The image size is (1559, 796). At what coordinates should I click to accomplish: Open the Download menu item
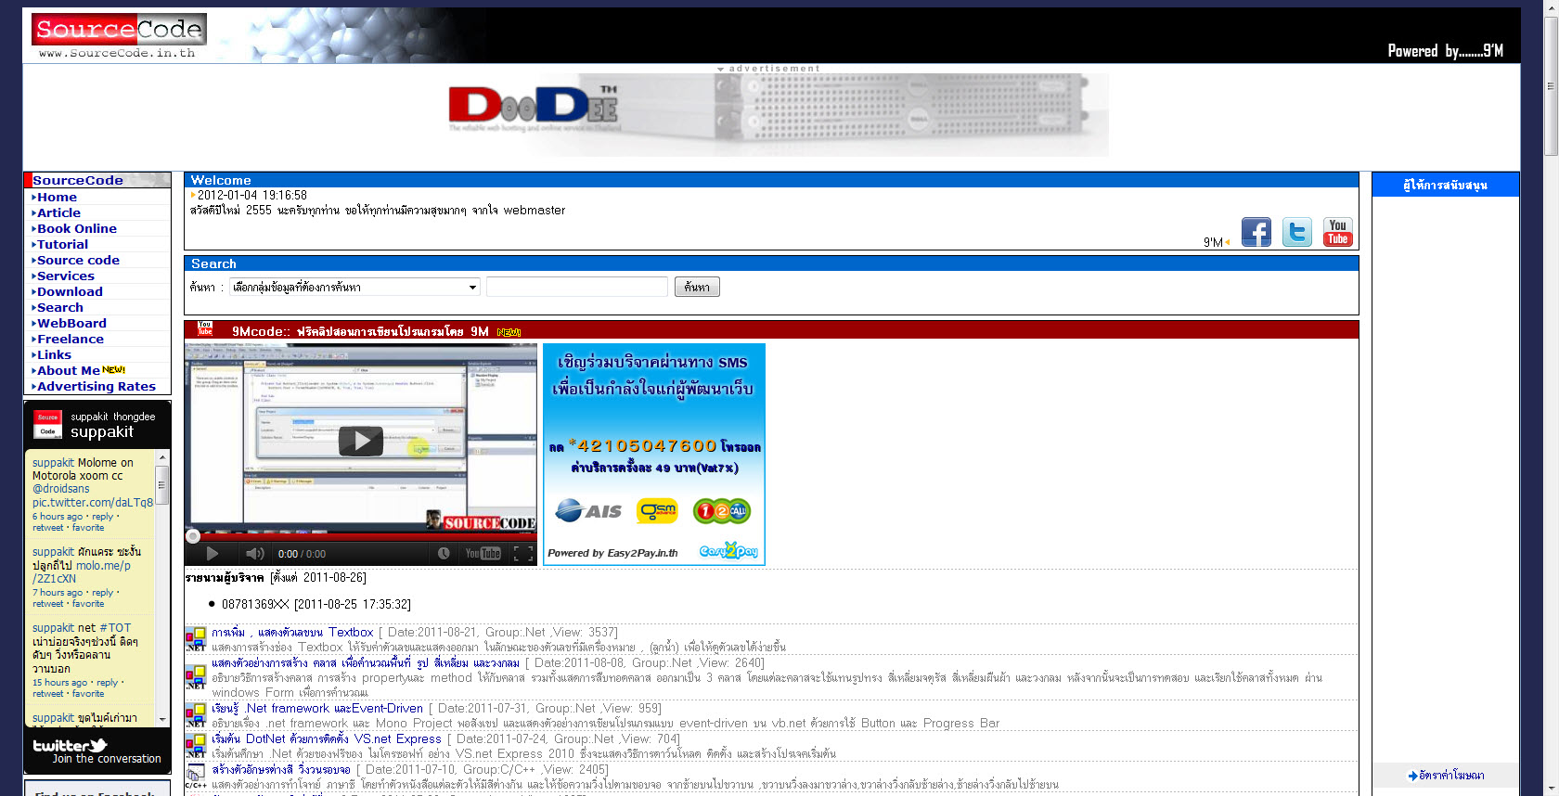pyautogui.click(x=70, y=291)
